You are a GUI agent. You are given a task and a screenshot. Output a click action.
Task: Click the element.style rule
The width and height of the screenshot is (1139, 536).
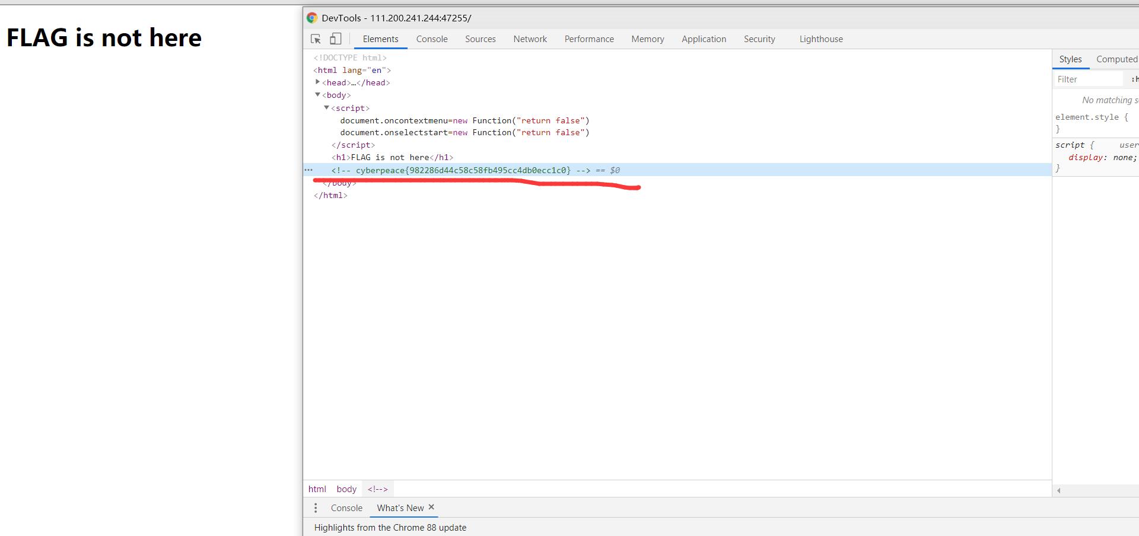(1092, 117)
